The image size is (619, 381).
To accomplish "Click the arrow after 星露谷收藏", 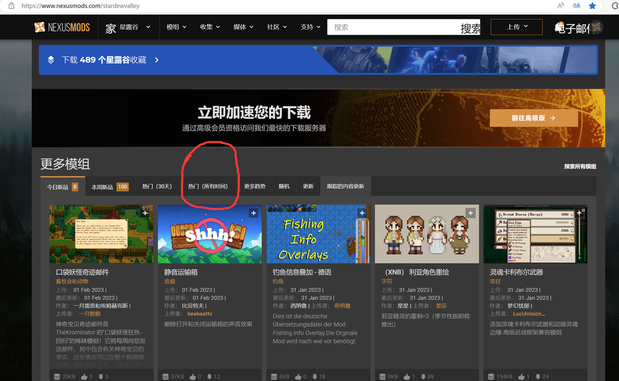I will coord(157,60).
